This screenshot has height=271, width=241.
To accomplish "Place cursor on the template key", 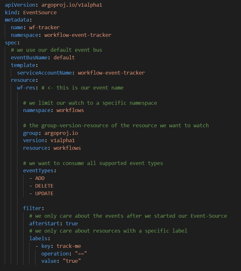I will click(x=23, y=65).
